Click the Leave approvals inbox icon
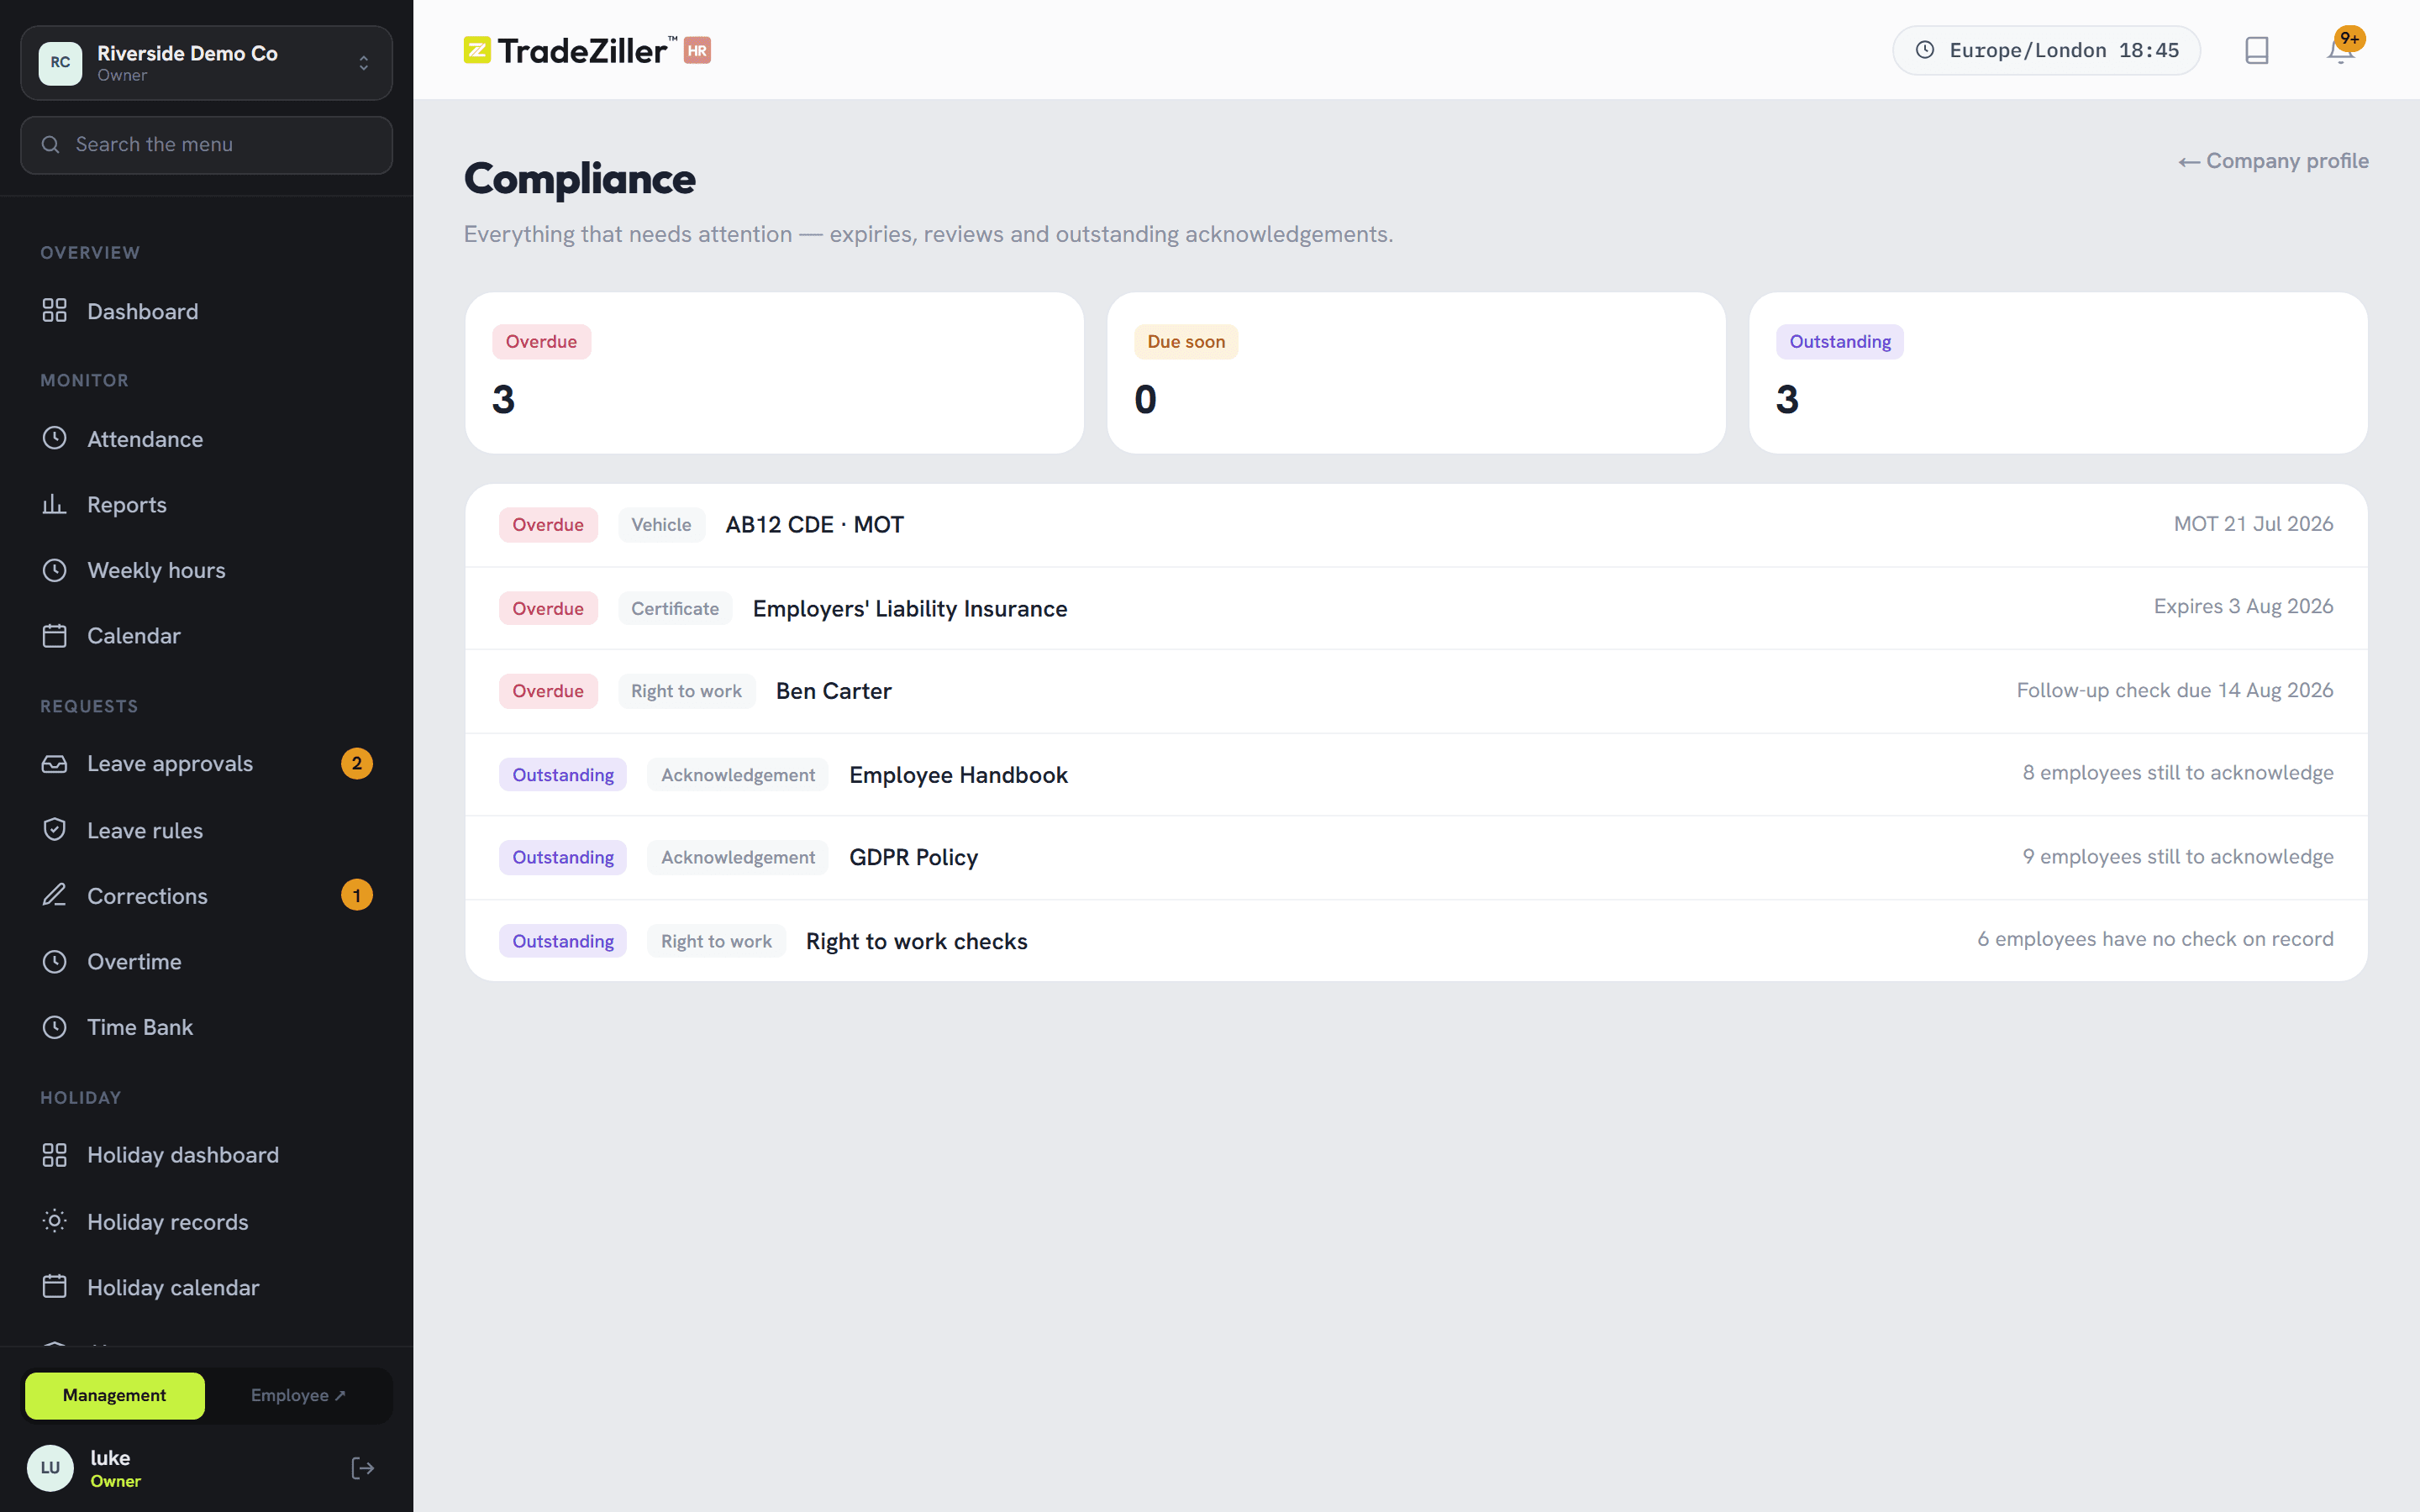The height and width of the screenshot is (1512, 2420). point(55,763)
